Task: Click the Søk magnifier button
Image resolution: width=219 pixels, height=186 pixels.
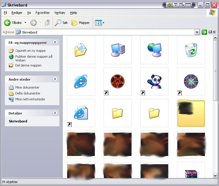Action: coord(61,23)
